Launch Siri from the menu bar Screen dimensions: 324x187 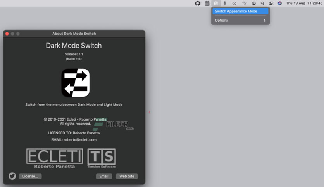pyautogui.click(x=279, y=3)
